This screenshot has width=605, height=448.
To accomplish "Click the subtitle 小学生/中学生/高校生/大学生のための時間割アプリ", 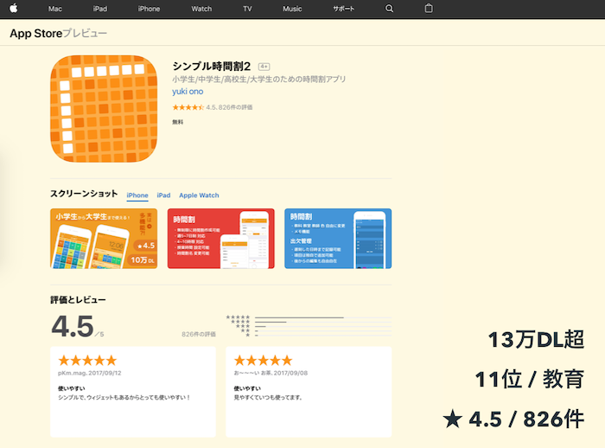I will tap(259, 80).
